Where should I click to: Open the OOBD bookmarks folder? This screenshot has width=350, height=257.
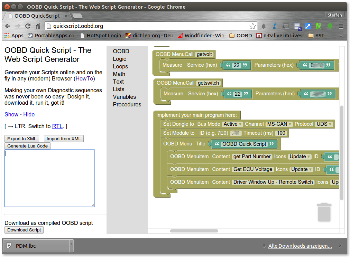[x=241, y=36]
